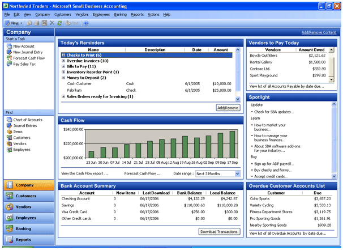Open the Vendors menu in menu bar
Screen dimensions: 343x250
[x=82, y=14]
